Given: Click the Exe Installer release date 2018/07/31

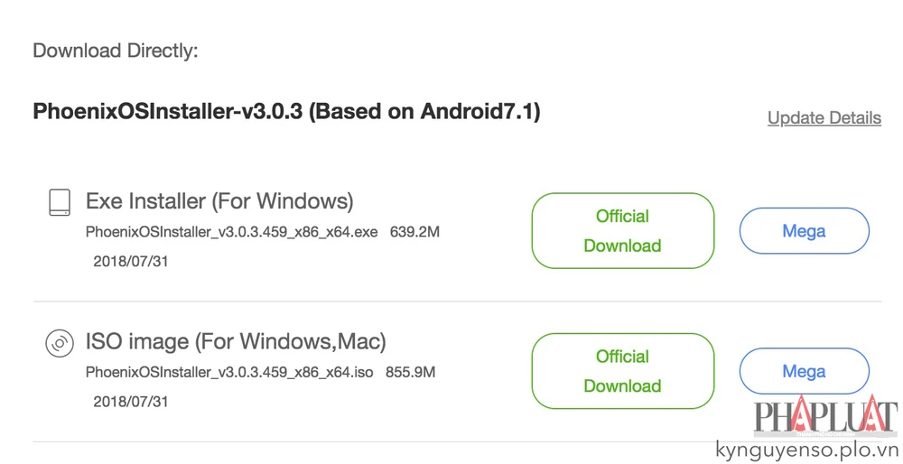Looking at the screenshot, I should coord(131,262).
